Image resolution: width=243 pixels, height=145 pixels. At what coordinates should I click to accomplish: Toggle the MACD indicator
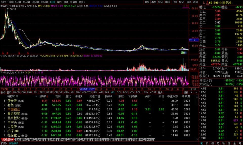(x=16, y=92)
